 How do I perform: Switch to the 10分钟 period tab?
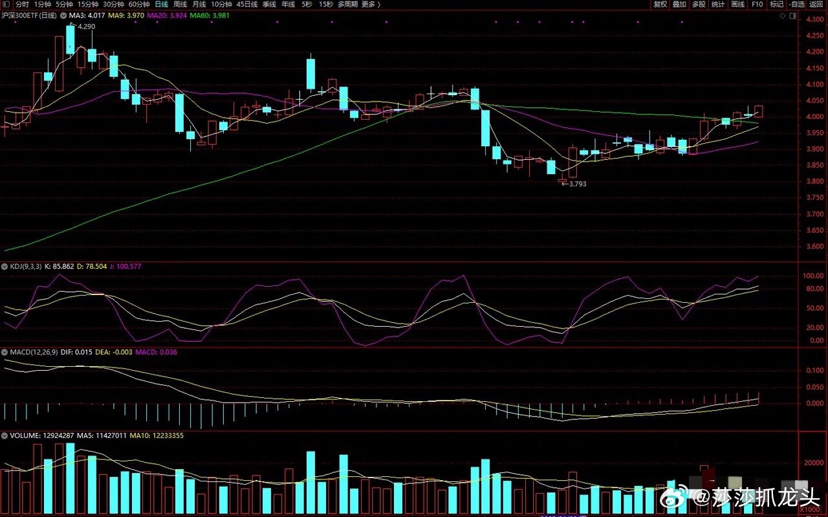pyautogui.click(x=222, y=4)
